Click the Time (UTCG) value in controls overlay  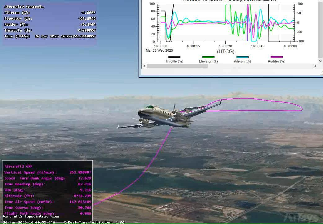65,36
